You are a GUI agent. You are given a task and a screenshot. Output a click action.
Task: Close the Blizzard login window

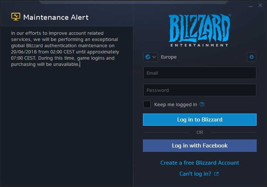(x=260, y=5)
